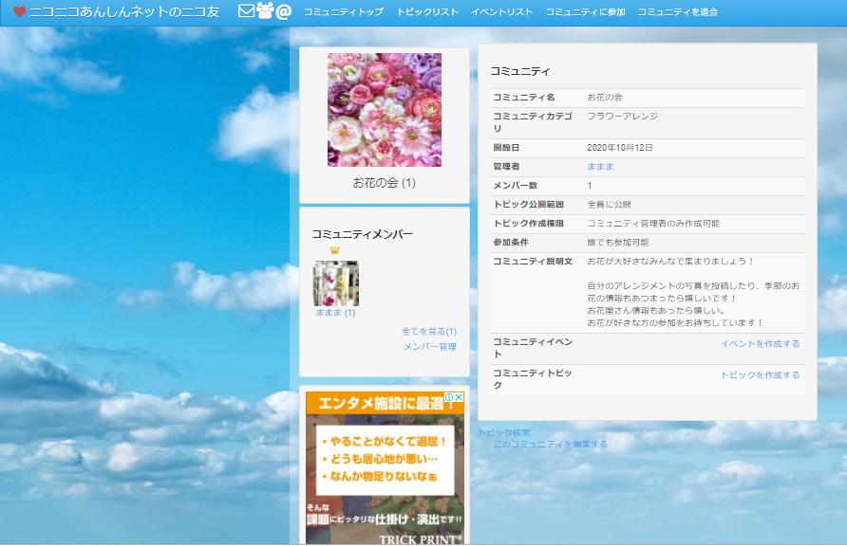Open メンバー管理 link
Image resolution: width=847 pixels, height=546 pixels.
point(430,347)
